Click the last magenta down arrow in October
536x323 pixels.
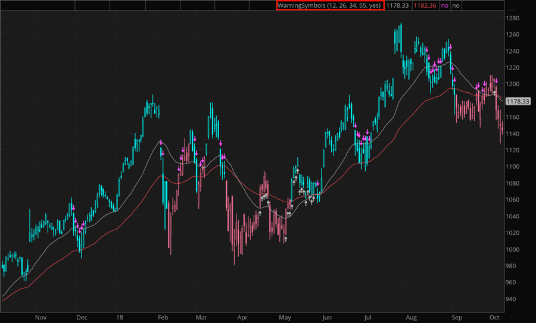tap(496, 81)
